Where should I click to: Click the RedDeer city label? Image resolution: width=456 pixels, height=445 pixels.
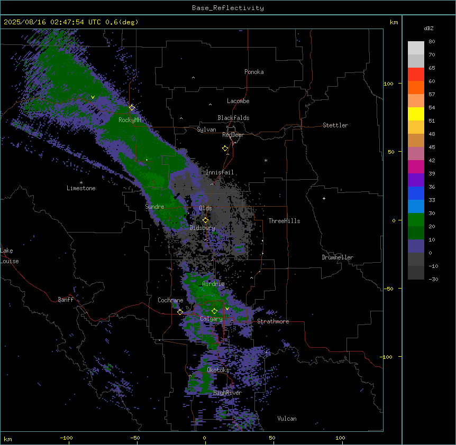tap(233, 135)
